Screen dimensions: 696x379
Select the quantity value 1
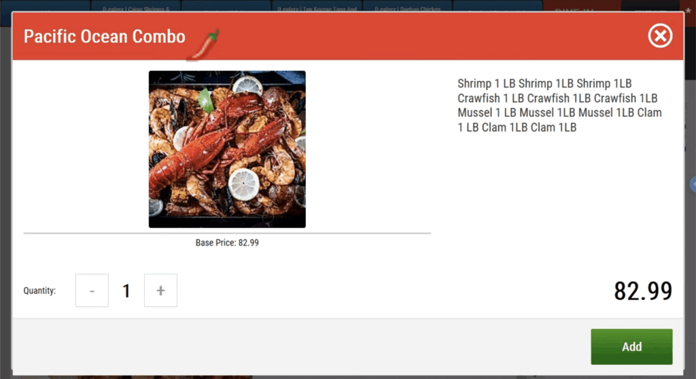[126, 291]
